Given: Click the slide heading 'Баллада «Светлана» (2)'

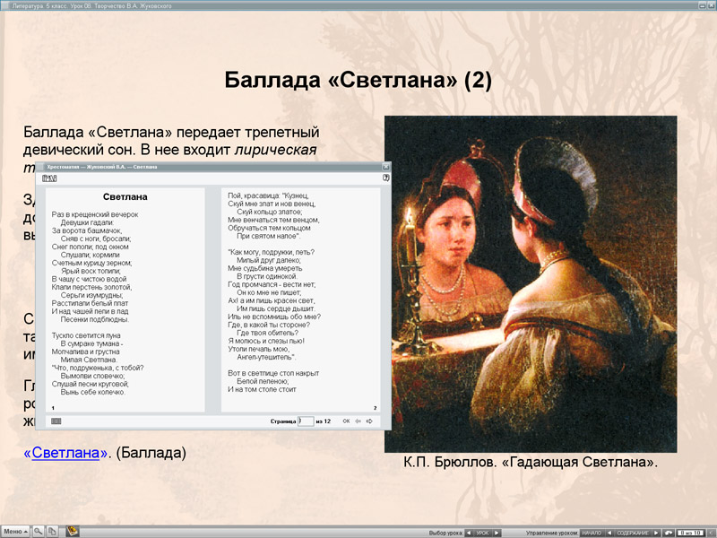Looking at the screenshot, I should [358, 80].
